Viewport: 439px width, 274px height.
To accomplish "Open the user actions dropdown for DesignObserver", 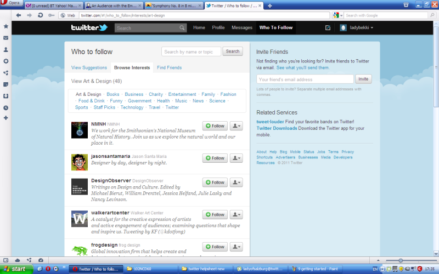I will click(237, 182).
